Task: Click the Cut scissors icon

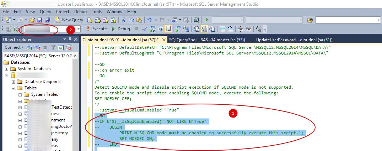Action: pos(124,20)
